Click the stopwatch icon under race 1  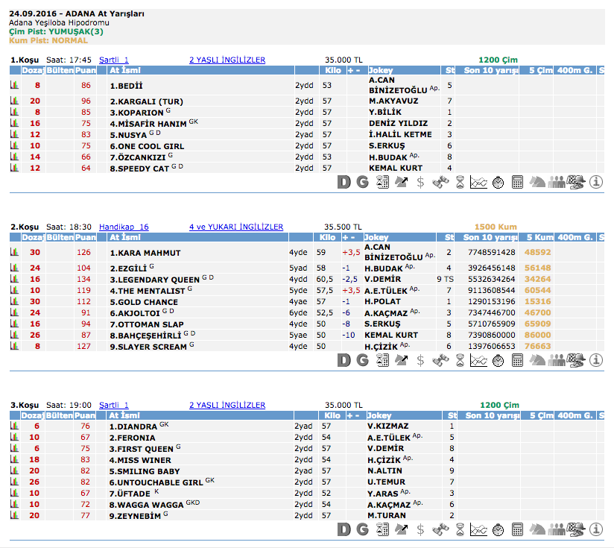pyautogui.click(x=498, y=182)
